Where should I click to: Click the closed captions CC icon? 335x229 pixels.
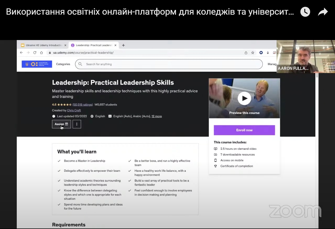pyautogui.click(x=110, y=116)
